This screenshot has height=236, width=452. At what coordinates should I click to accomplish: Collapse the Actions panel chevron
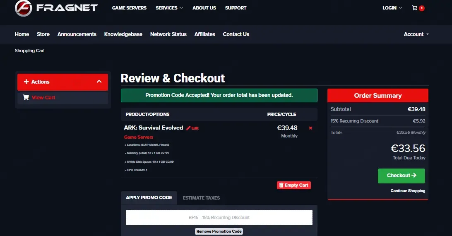pyautogui.click(x=99, y=82)
